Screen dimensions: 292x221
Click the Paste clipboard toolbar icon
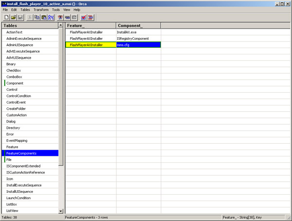(44, 17)
